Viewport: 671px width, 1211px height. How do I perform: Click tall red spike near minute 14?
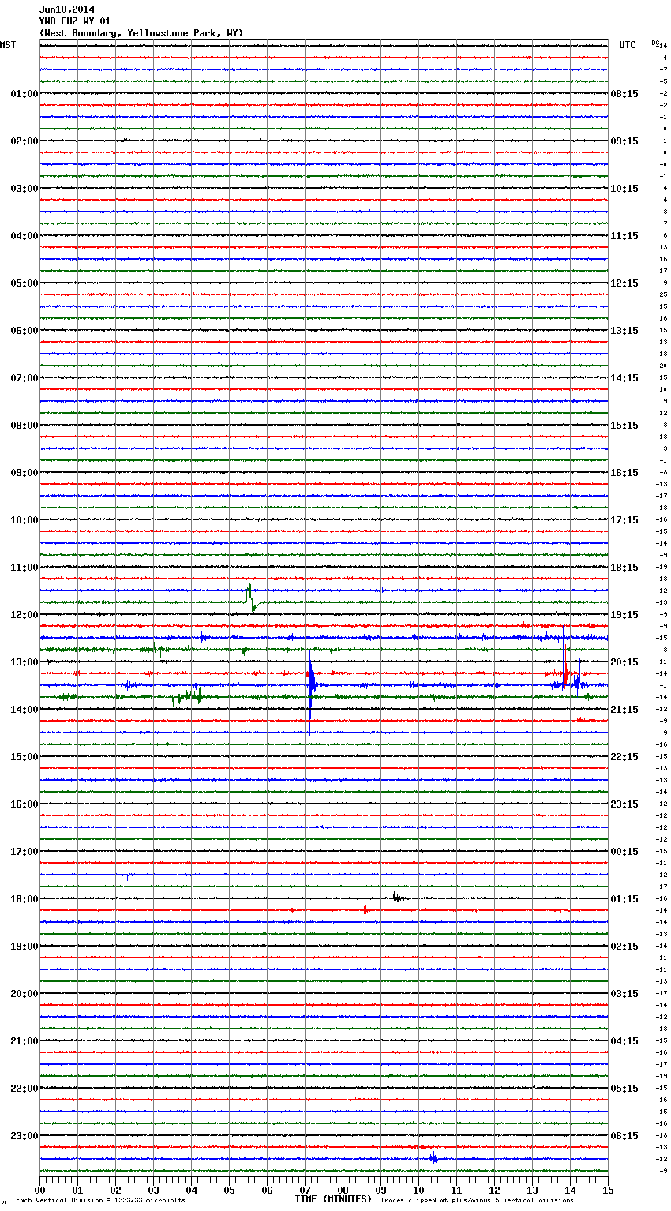[565, 657]
